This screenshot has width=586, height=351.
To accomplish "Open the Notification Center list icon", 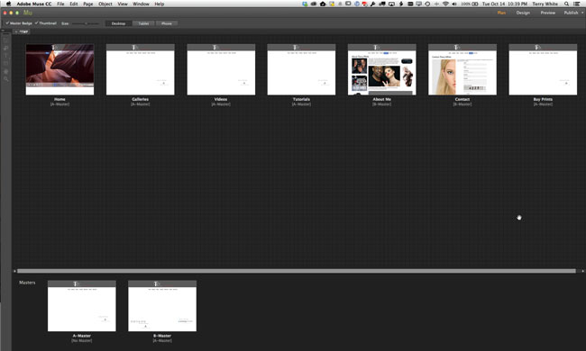I will pyautogui.click(x=577, y=4).
